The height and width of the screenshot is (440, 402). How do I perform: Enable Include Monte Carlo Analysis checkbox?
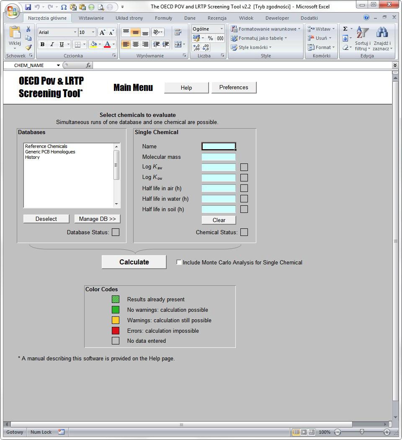[179, 262]
